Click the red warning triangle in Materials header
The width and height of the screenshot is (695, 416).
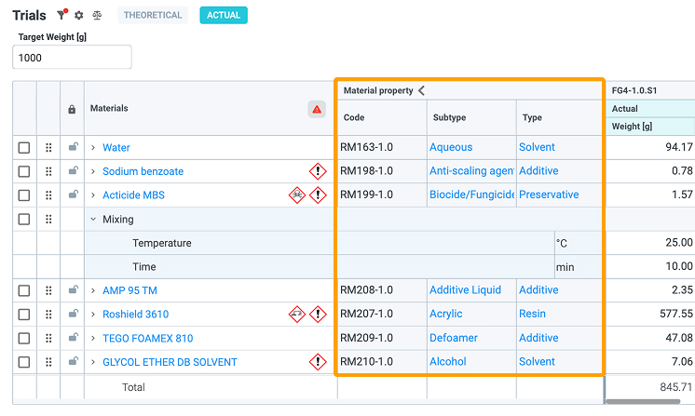(317, 109)
